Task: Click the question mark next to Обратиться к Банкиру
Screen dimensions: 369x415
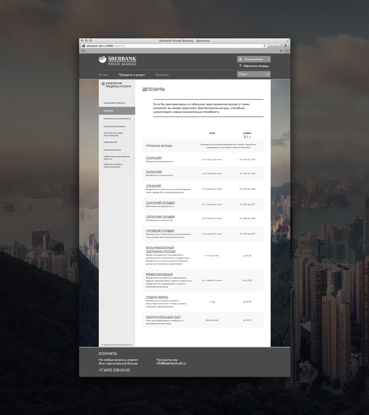Action: tap(240, 66)
